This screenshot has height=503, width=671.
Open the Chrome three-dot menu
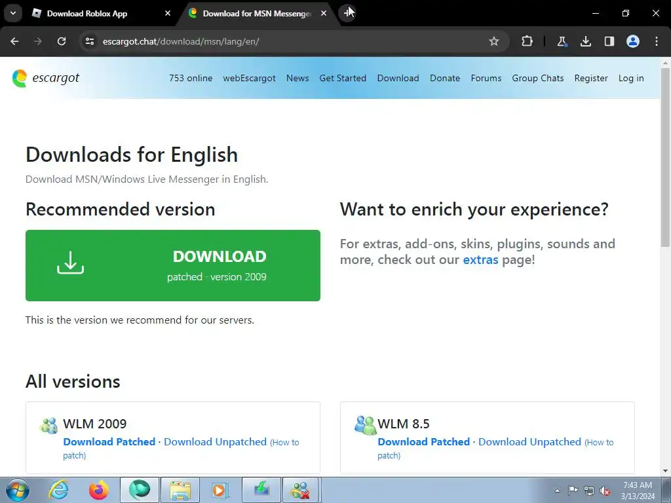tap(657, 41)
